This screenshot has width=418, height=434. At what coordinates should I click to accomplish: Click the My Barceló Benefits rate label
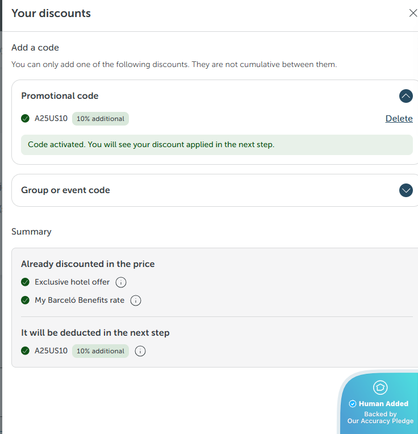79,301
